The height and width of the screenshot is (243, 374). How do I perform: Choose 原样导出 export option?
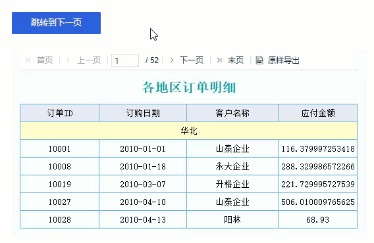coord(283,60)
